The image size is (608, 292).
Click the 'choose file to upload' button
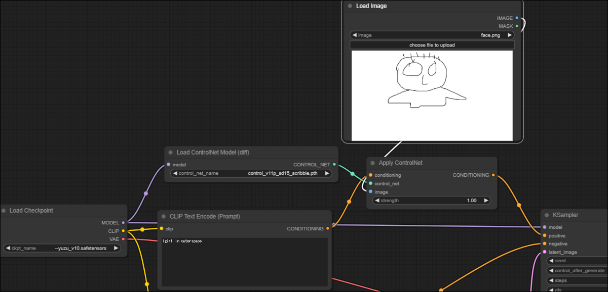pyautogui.click(x=432, y=45)
